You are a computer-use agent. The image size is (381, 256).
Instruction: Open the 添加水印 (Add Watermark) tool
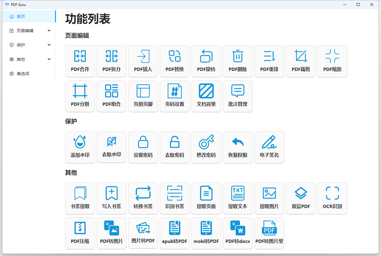click(x=80, y=147)
